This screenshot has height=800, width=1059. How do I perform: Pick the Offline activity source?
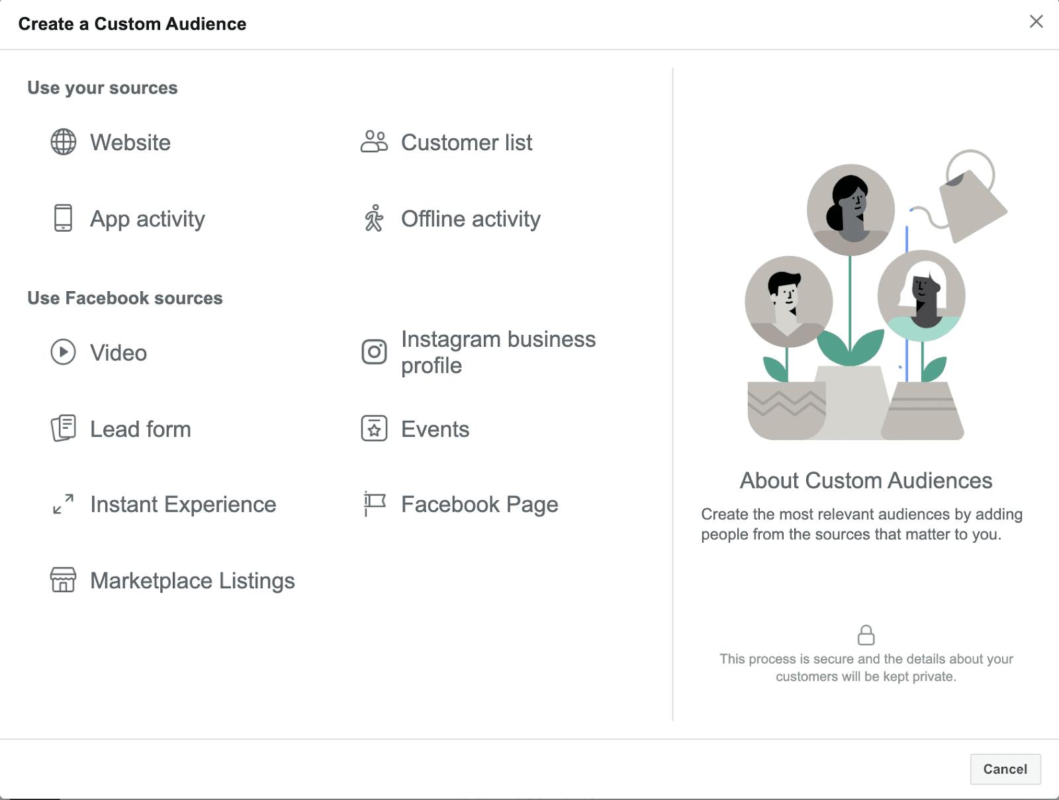pyautogui.click(x=471, y=219)
